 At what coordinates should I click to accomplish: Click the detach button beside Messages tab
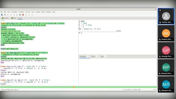88,57
